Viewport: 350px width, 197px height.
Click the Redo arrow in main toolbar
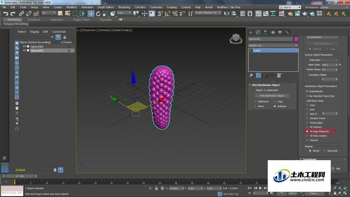(13, 14)
